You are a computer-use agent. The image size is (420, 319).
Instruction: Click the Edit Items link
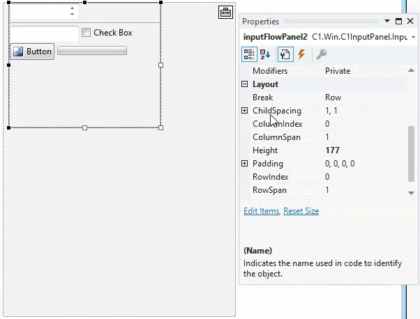point(262,211)
